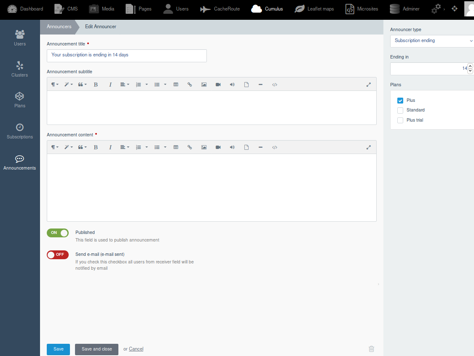This screenshot has width=474, height=356.
Task: Click inside the Announcement subtitle text area
Action: (x=212, y=107)
